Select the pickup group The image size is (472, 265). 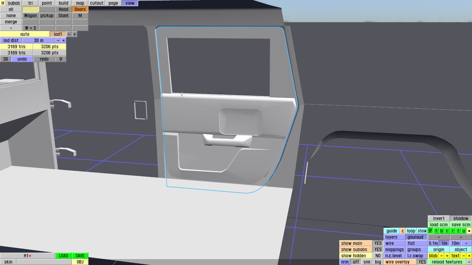47,16
